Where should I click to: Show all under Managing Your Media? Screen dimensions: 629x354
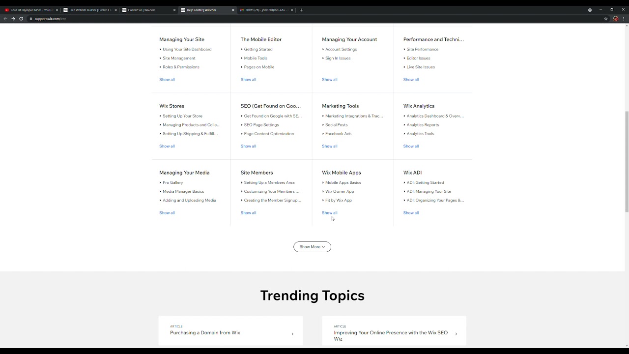tap(167, 213)
